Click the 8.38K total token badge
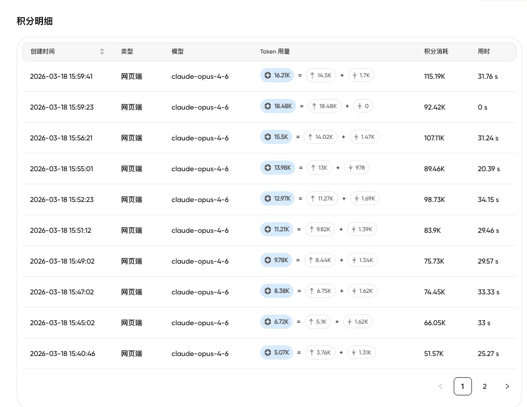Screen dimensions: 527x407 276,291
